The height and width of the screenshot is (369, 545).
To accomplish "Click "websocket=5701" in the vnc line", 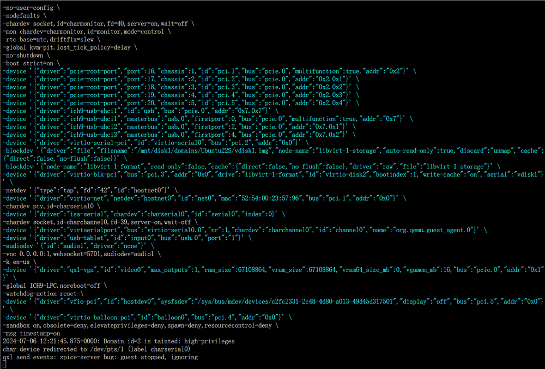I will coord(77,254).
